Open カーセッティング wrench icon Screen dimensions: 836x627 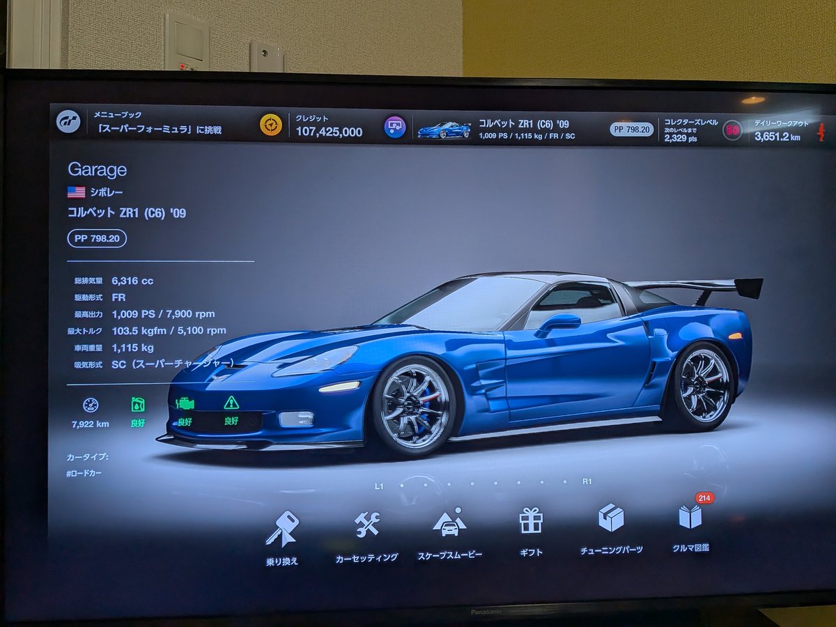[366, 524]
